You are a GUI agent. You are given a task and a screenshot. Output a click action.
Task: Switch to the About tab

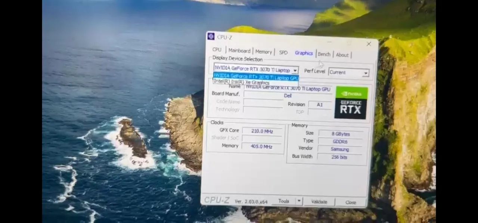click(x=342, y=55)
